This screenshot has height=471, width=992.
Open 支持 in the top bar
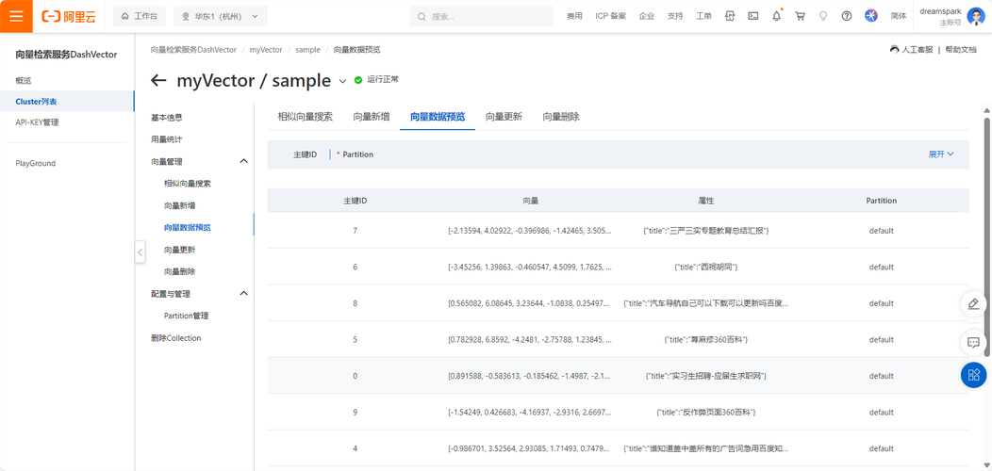coord(675,16)
